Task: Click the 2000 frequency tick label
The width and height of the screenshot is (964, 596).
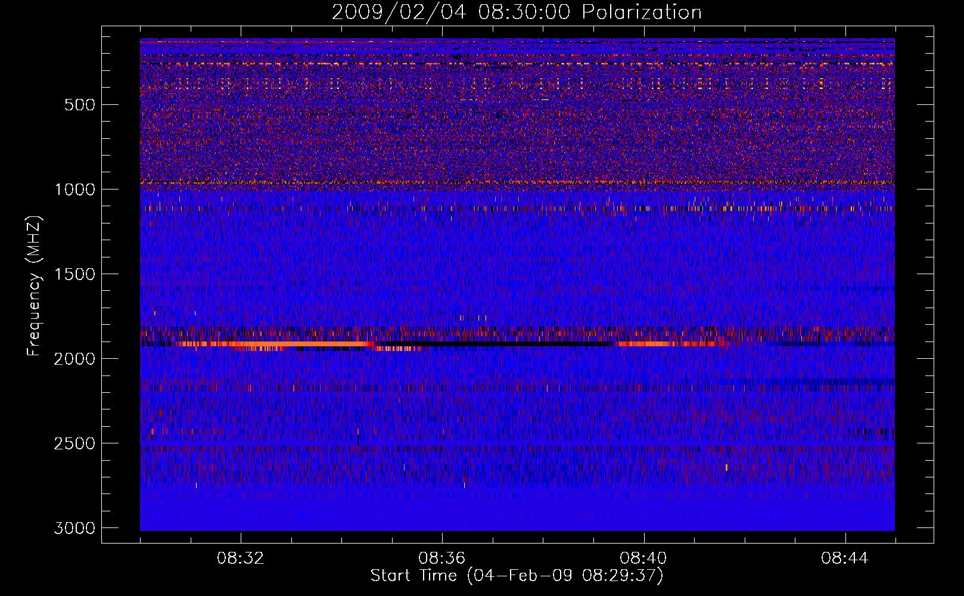Action: point(74,359)
